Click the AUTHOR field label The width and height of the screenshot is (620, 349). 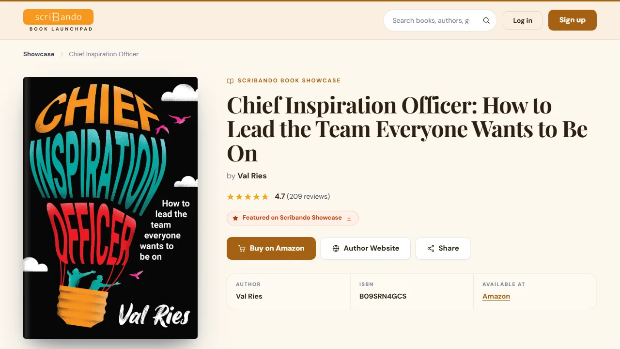pos(248,285)
